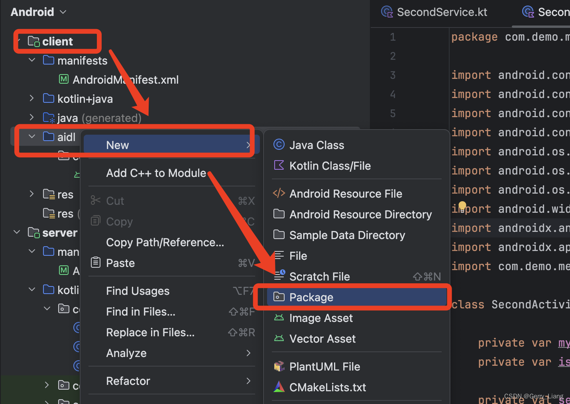Image resolution: width=570 pixels, height=404 pixels.
Task: Collapse the server manifests folder
Action: click(x=32, y=251)
